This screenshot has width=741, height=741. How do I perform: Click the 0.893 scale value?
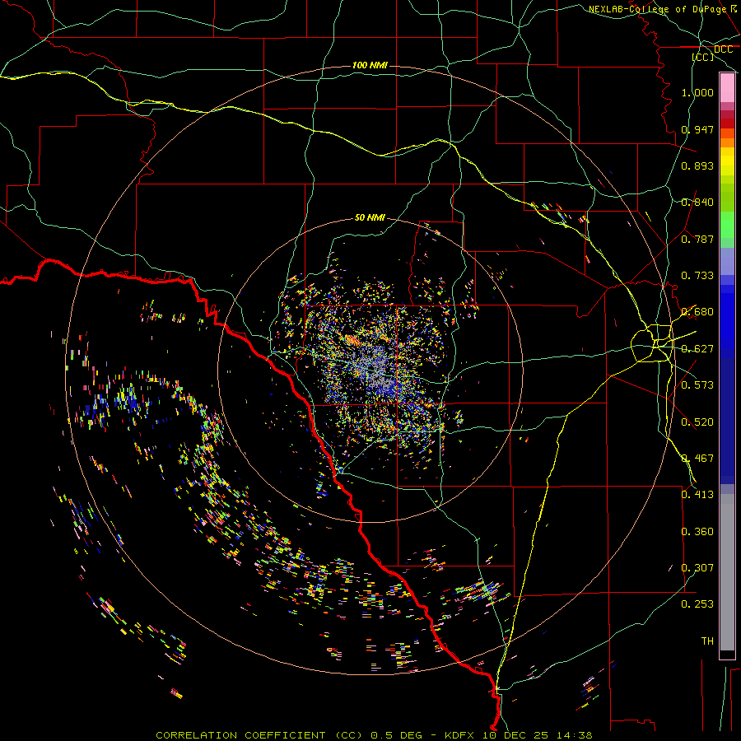(697, 165)
